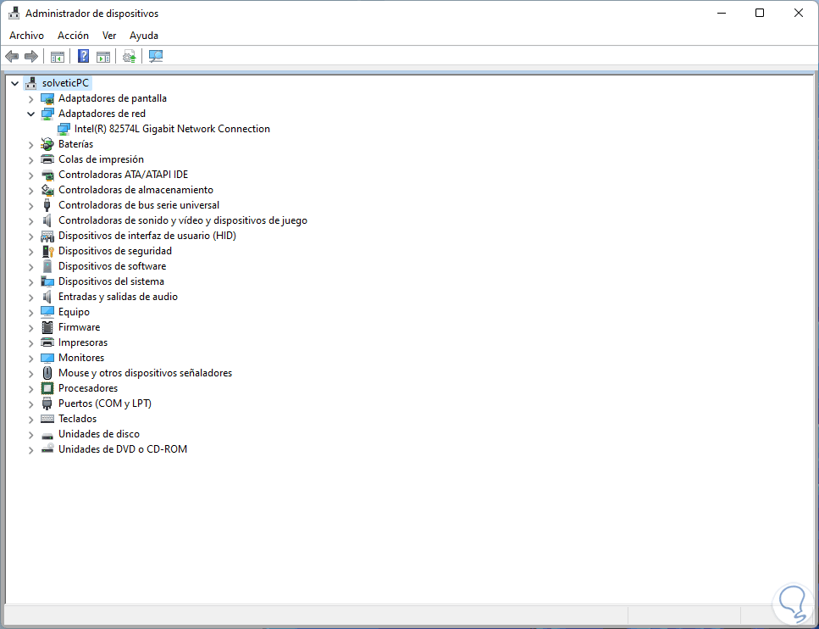Viewport: 819px width, 629px height.
Task: Click the Unidades de DVD o CD-ROM icon
Action: pyautogui.click(x=47, y=449)
